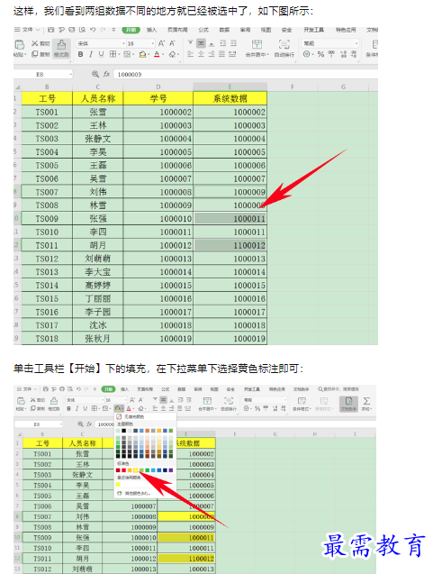Viewport: 433px width, 574px height.
Task: Click the percent style icon in the first spreadsheet
Action: click(320, 54)
